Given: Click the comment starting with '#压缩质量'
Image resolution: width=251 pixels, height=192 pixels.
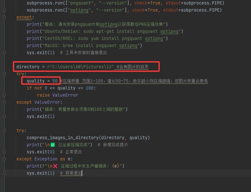Looking at the screenshot, I should [x=134, y=81].
